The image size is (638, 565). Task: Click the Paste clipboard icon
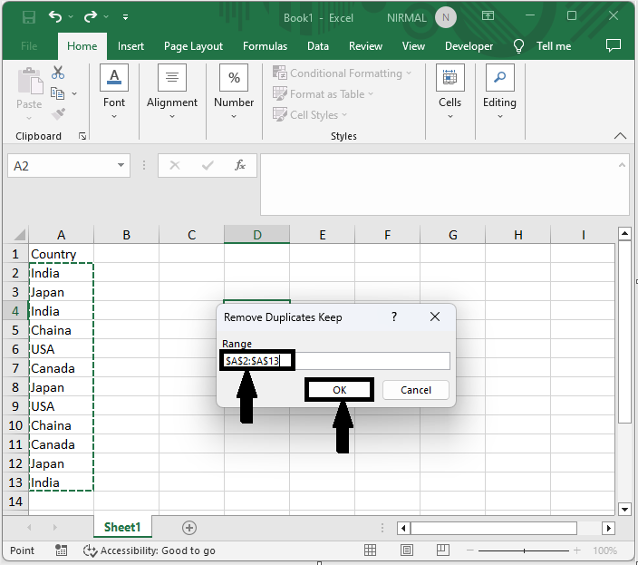(x=29, y=81)
